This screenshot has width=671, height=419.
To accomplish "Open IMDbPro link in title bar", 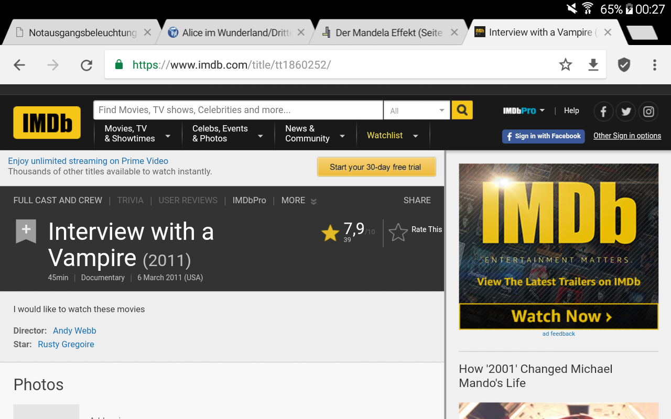I will pyautogui.click(x=250, y=201).
